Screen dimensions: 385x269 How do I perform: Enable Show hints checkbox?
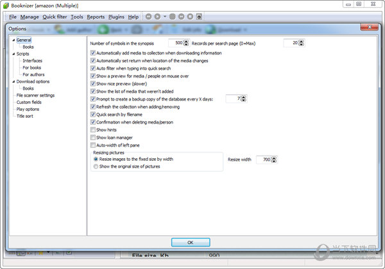(93, 129)
